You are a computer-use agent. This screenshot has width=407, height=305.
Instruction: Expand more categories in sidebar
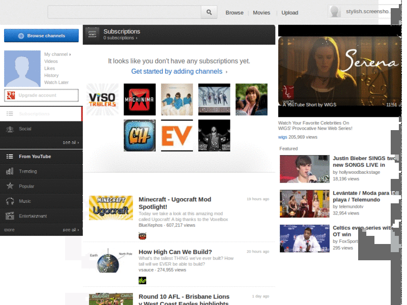click(9, 230)
